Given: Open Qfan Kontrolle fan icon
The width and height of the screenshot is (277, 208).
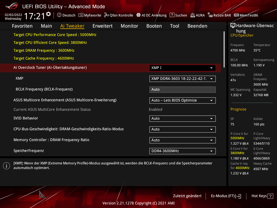Looking at the screenshot, I should pos(107,15).
